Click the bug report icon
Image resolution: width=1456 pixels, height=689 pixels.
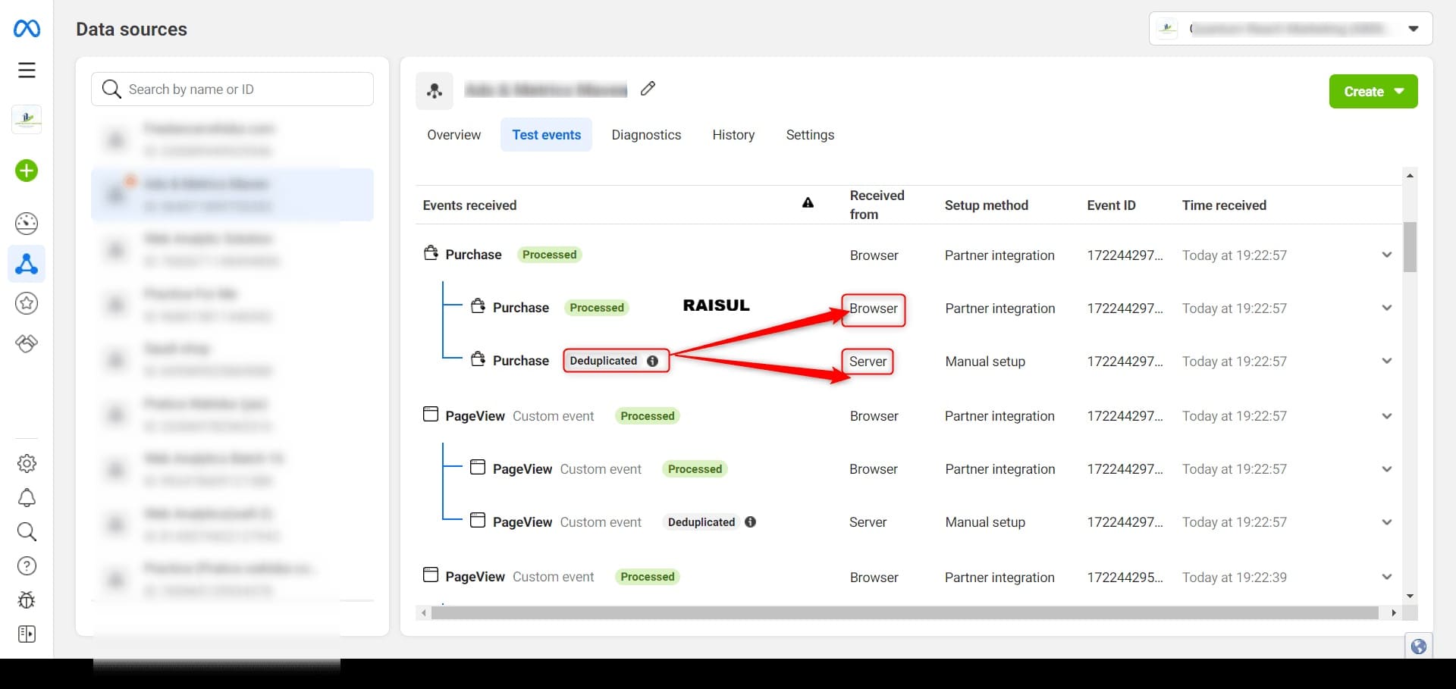[x=27, y=600]
